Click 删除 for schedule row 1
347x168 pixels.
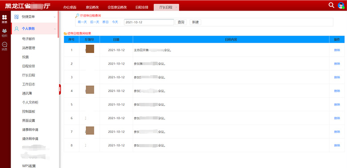[337, 50]
